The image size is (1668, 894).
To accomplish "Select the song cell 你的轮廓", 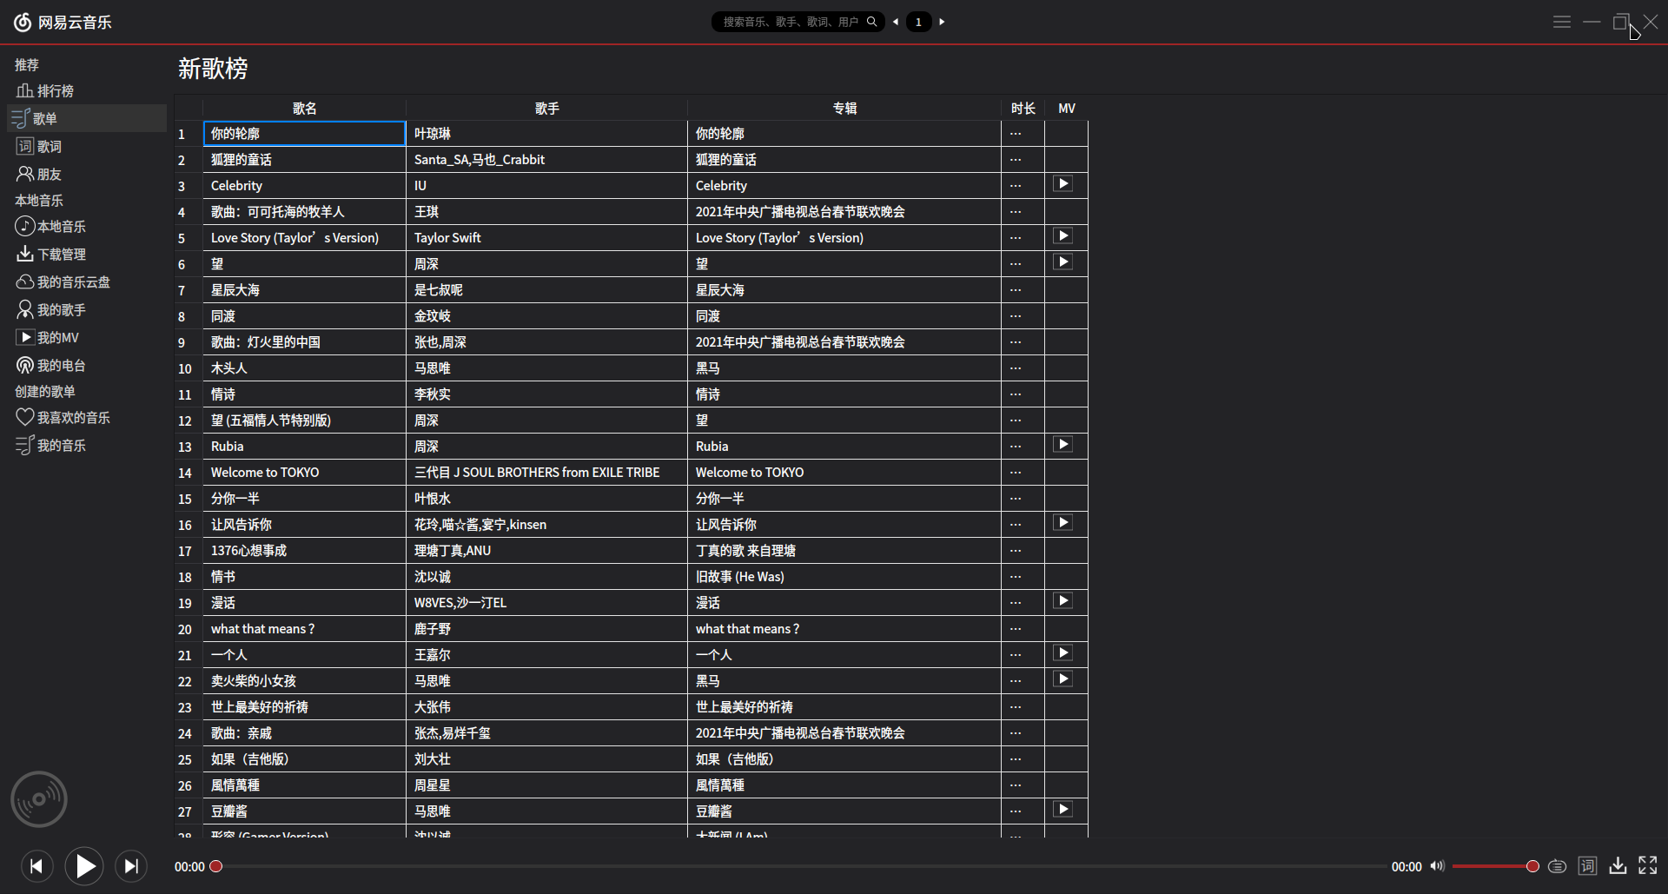I will coord(304,134).
